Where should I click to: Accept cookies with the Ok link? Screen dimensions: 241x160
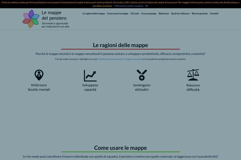[147, 6]
